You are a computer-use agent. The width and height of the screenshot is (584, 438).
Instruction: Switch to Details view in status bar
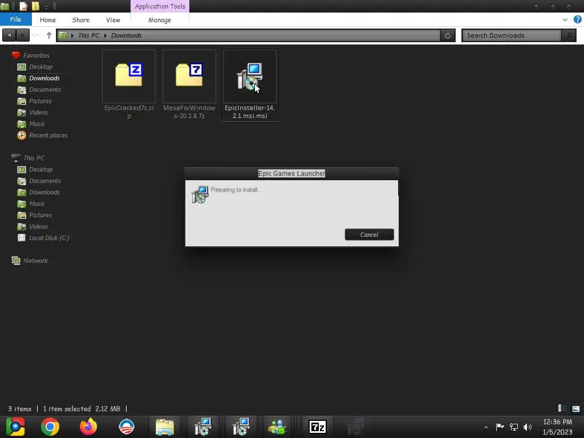click(x=562, y=408)
